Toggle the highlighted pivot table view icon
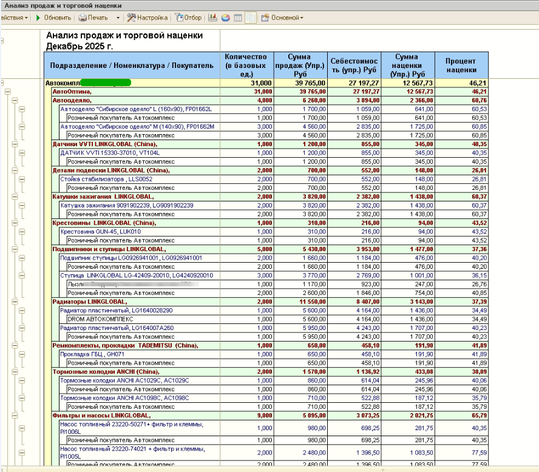The height and width of the screenshot is (472, 539). point(250,18)
